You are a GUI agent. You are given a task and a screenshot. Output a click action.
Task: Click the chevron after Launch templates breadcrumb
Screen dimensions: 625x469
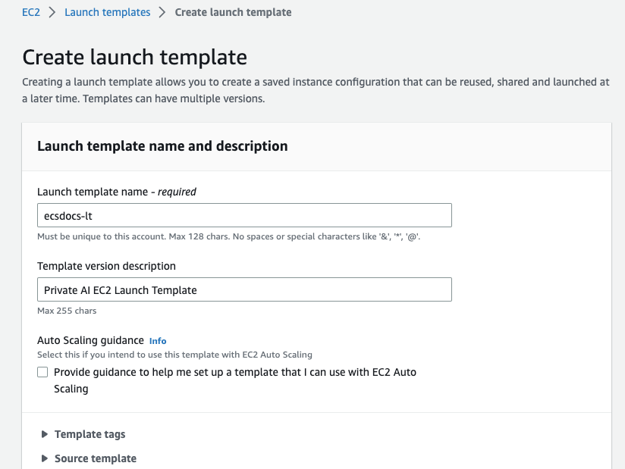point(164,12)
